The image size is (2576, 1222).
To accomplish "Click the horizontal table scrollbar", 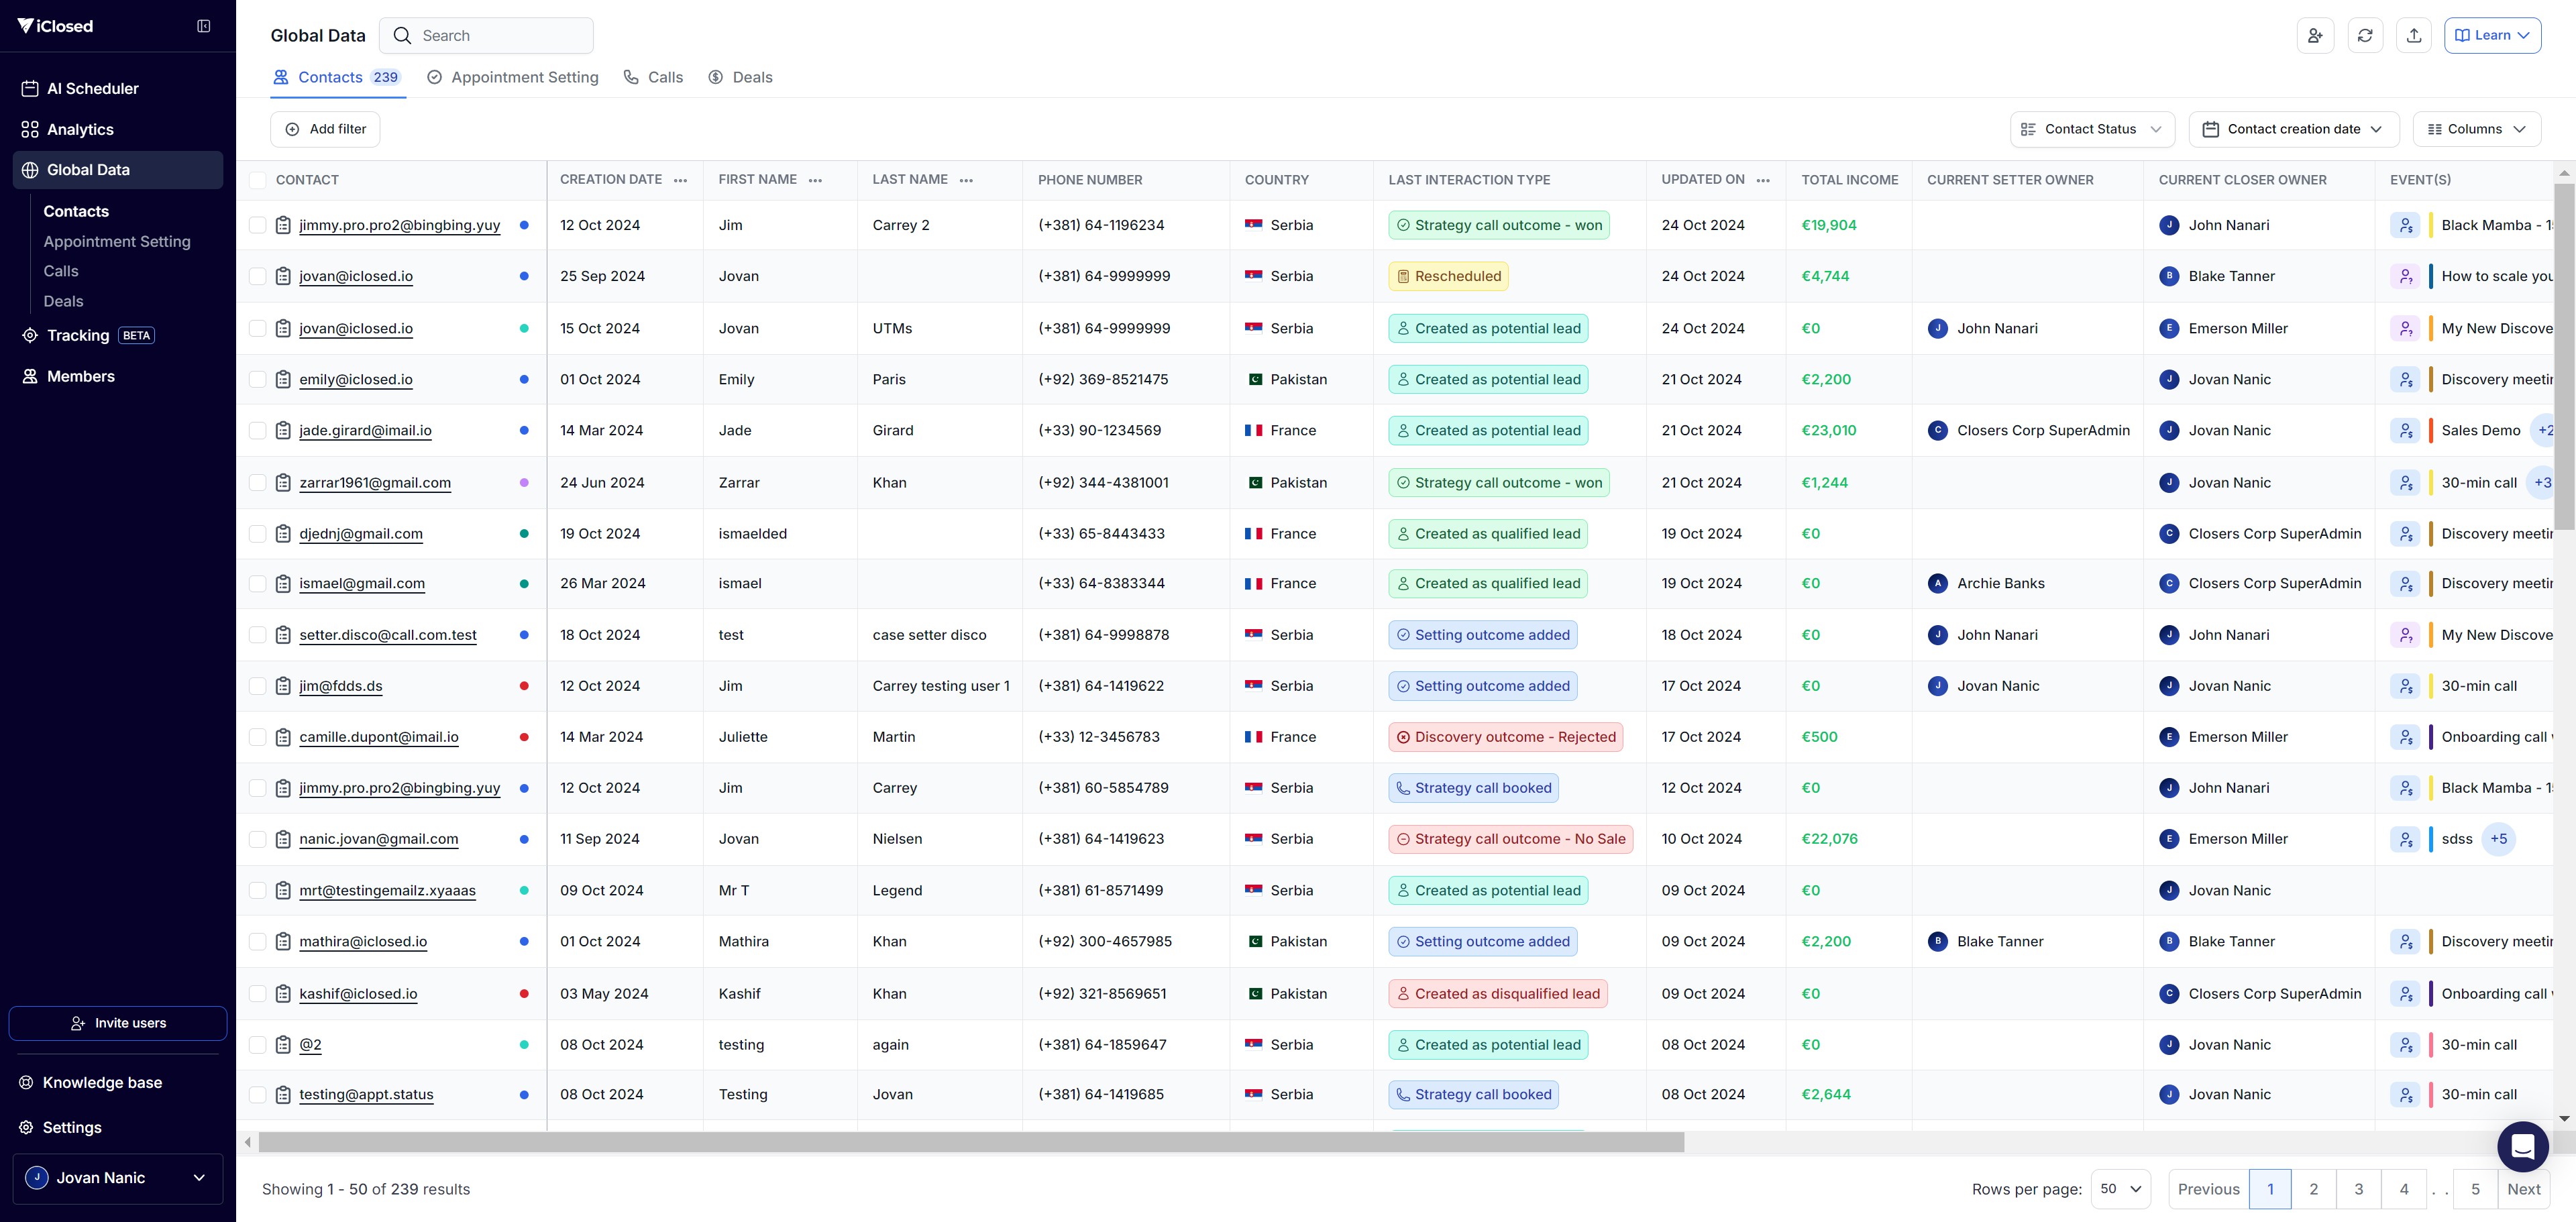I will coord(970,1142).
